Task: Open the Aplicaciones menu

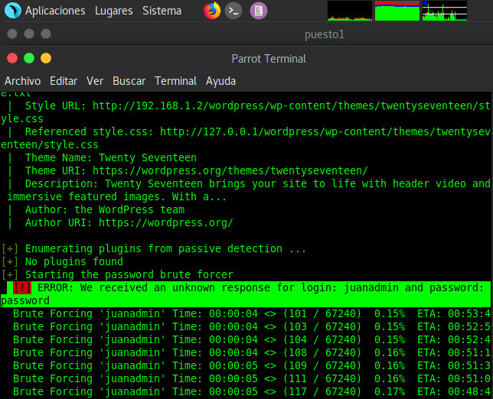Action: point(55,11)
